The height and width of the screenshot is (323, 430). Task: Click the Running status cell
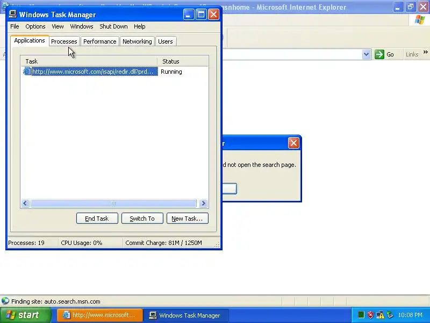(171, 72)
